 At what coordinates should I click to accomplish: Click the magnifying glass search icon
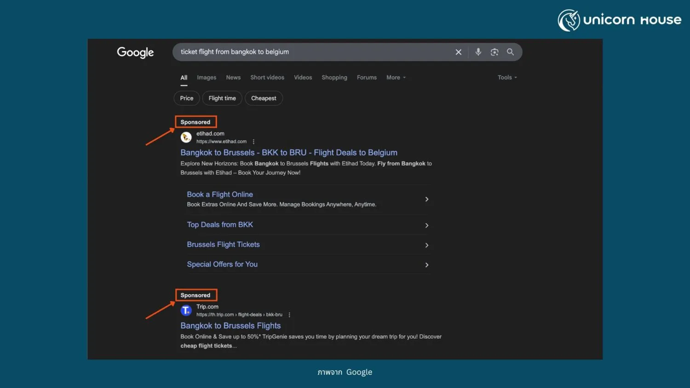511,52
